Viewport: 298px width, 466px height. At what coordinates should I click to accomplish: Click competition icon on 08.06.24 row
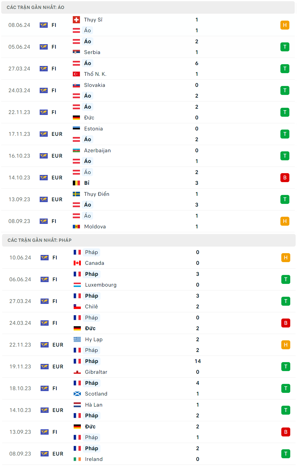coord(44,25)
